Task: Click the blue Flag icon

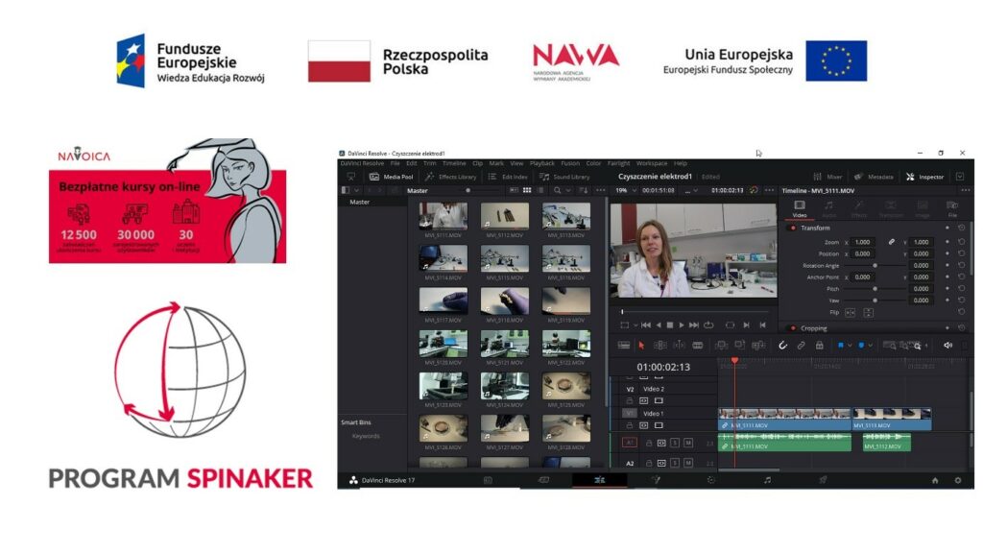Action: click(841, 346)
